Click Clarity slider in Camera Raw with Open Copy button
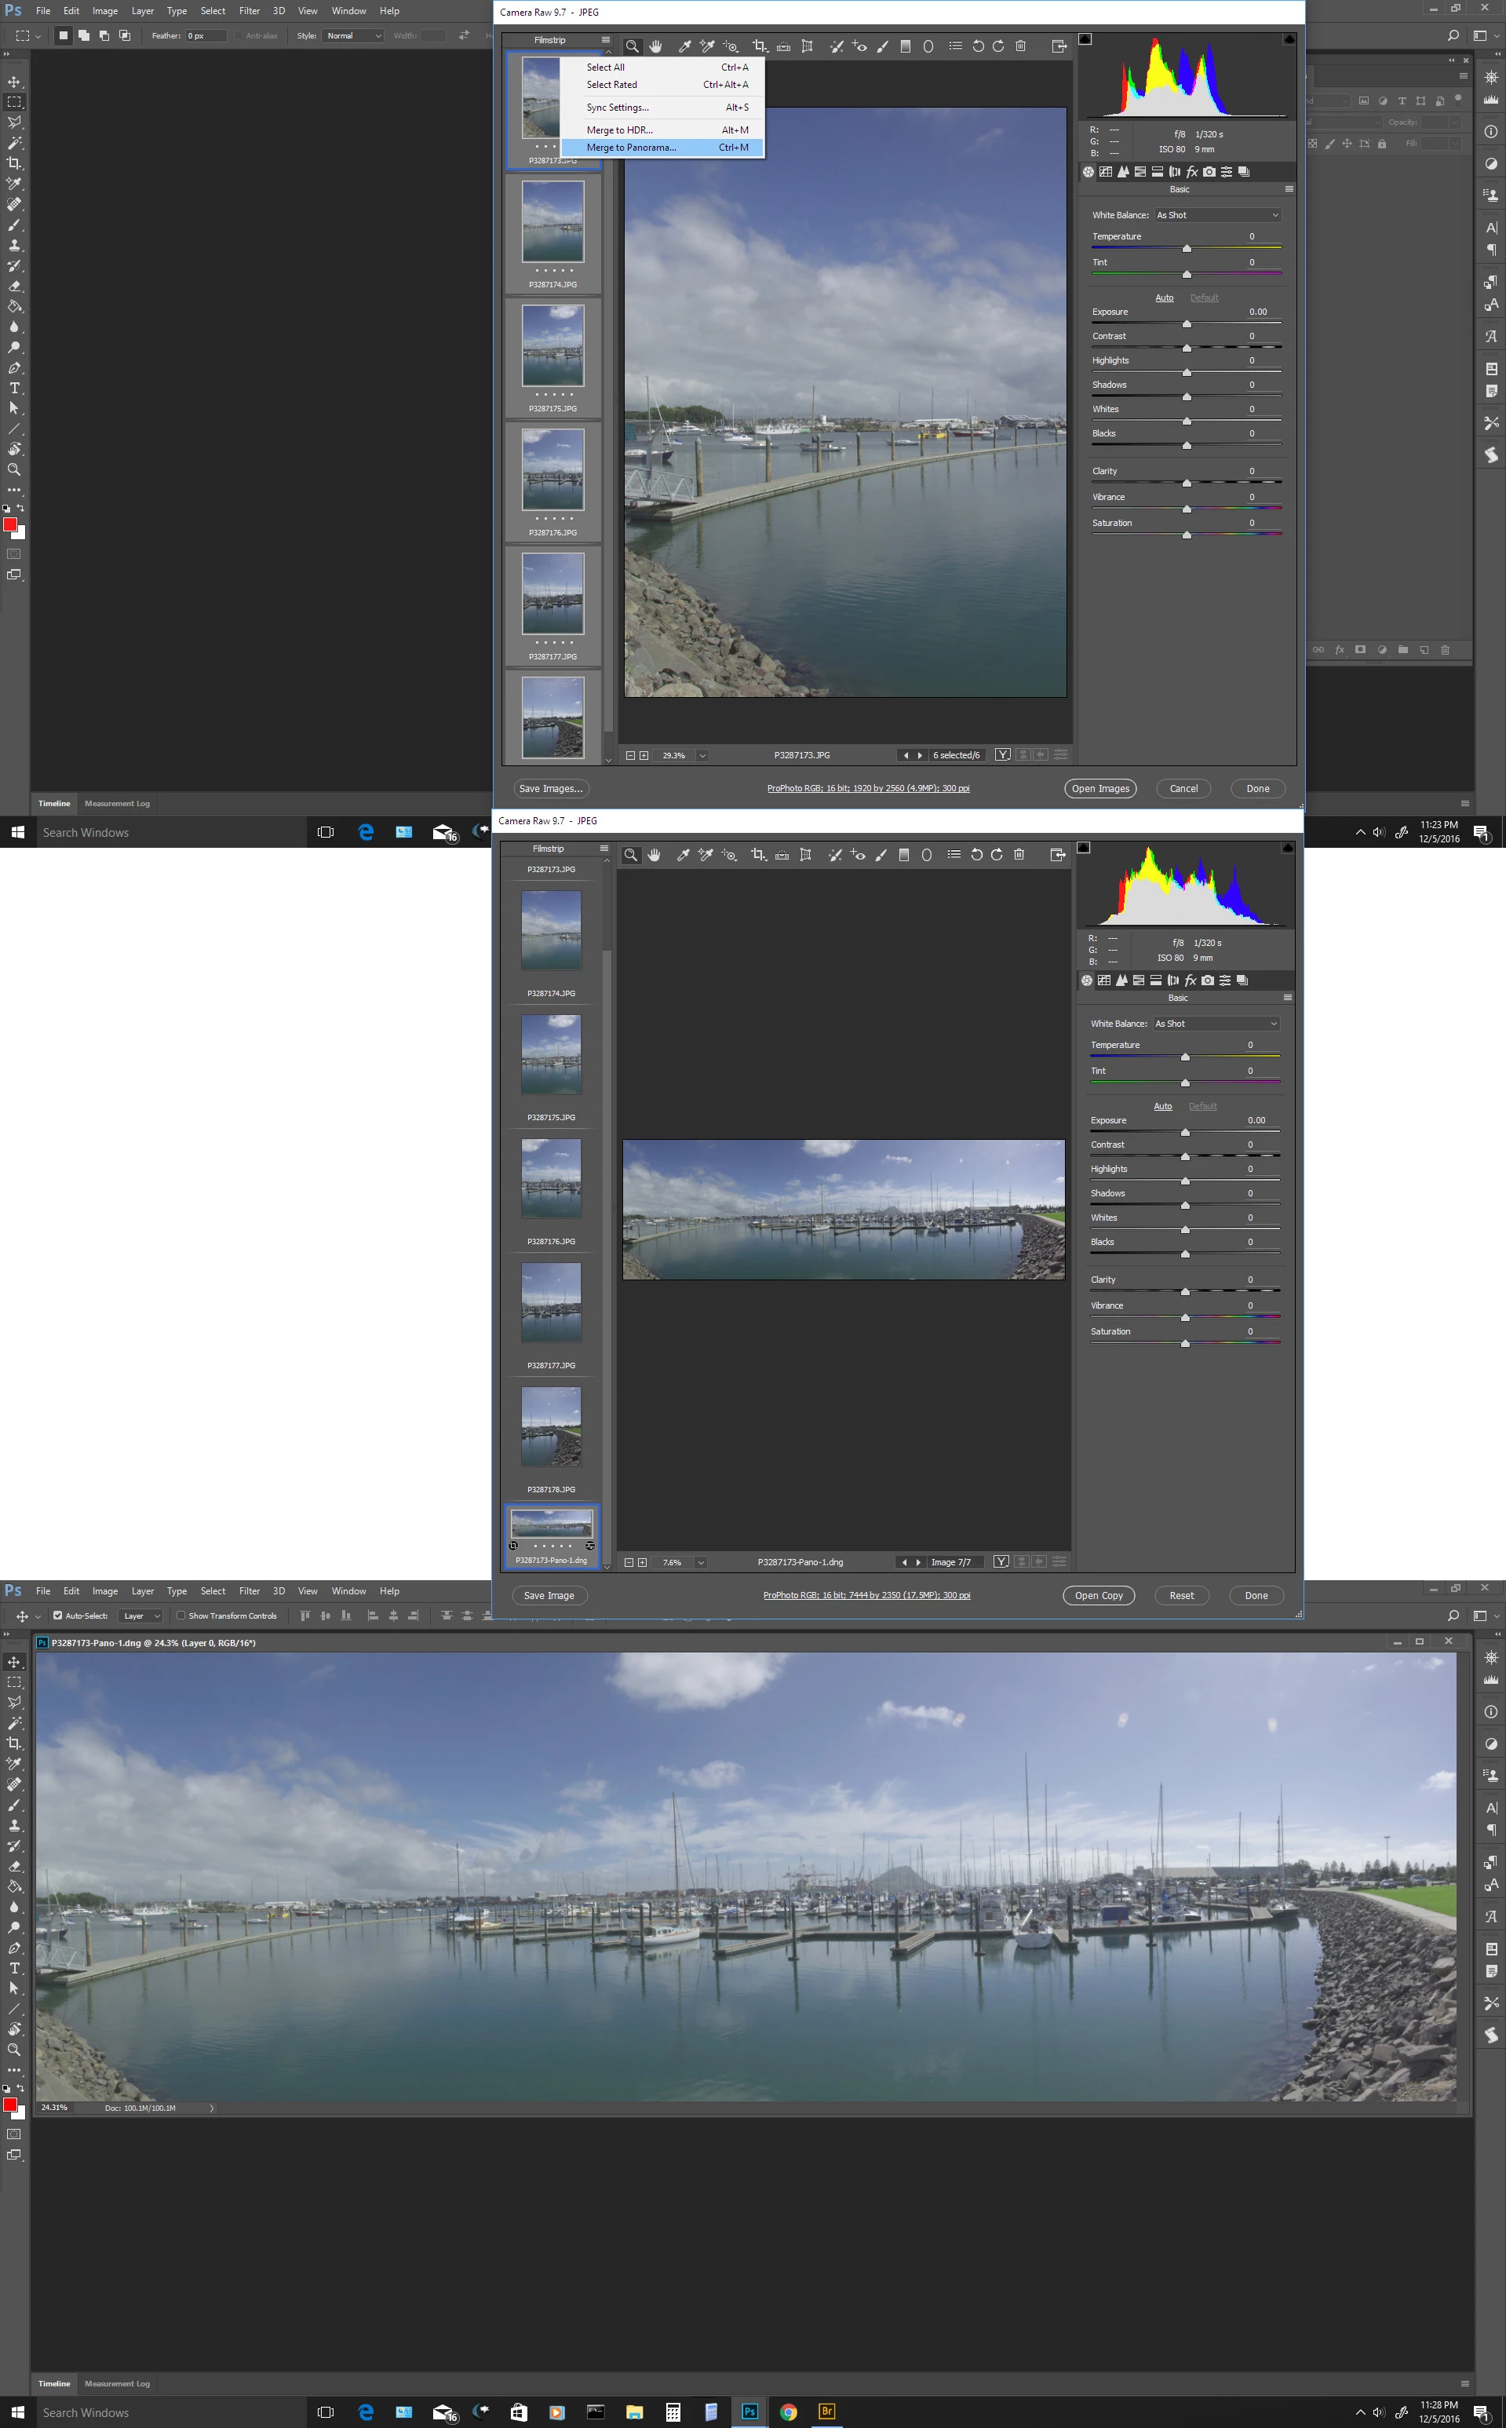1506x2428 pixels. pos(1184,1291)
